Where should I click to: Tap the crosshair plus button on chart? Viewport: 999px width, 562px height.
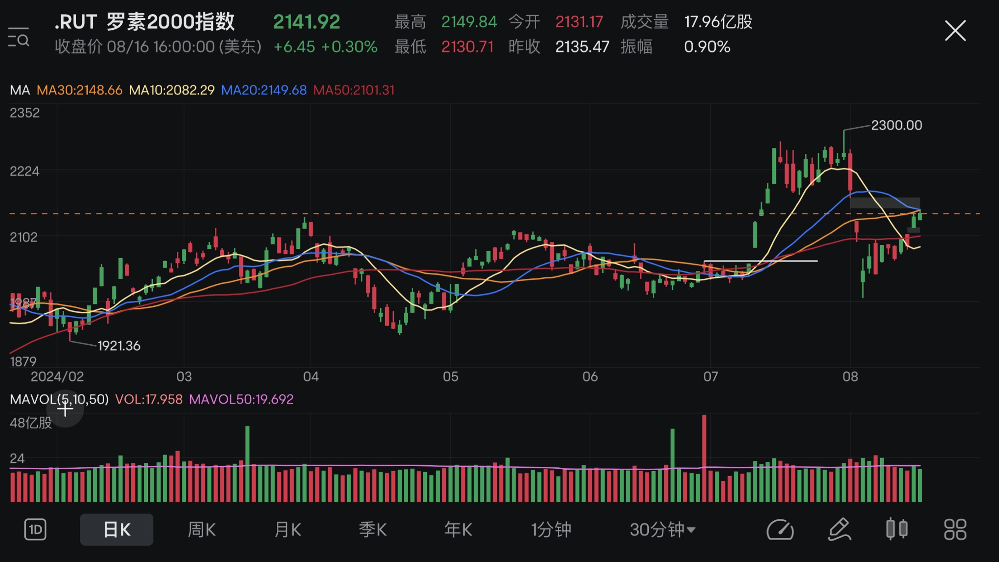65,409
